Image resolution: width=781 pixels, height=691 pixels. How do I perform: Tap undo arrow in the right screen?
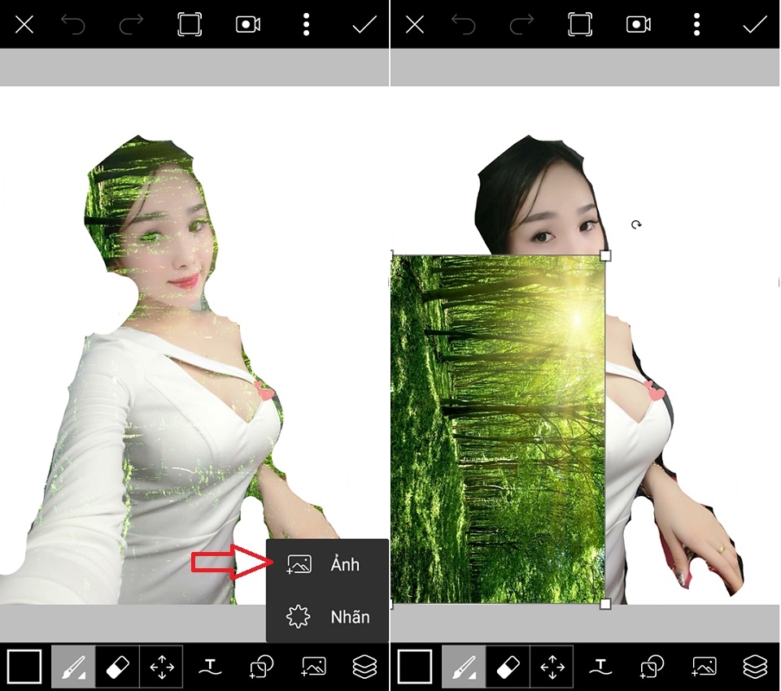coord(463,24)
